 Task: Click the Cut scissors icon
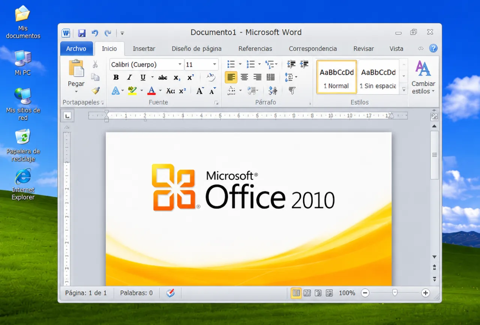(x=95, y=64)
